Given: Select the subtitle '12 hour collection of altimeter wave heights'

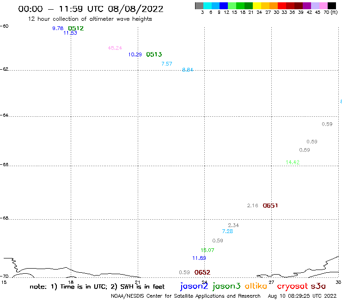Looking at the screenshot, I should coord(90,19).
